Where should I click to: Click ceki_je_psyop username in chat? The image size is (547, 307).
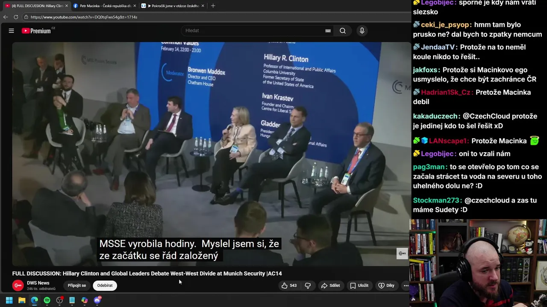445,25
